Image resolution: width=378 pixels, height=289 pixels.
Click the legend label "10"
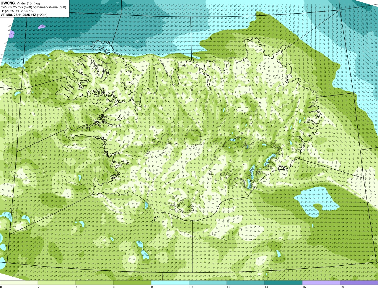pyautogui.click(x=191, y=287)
